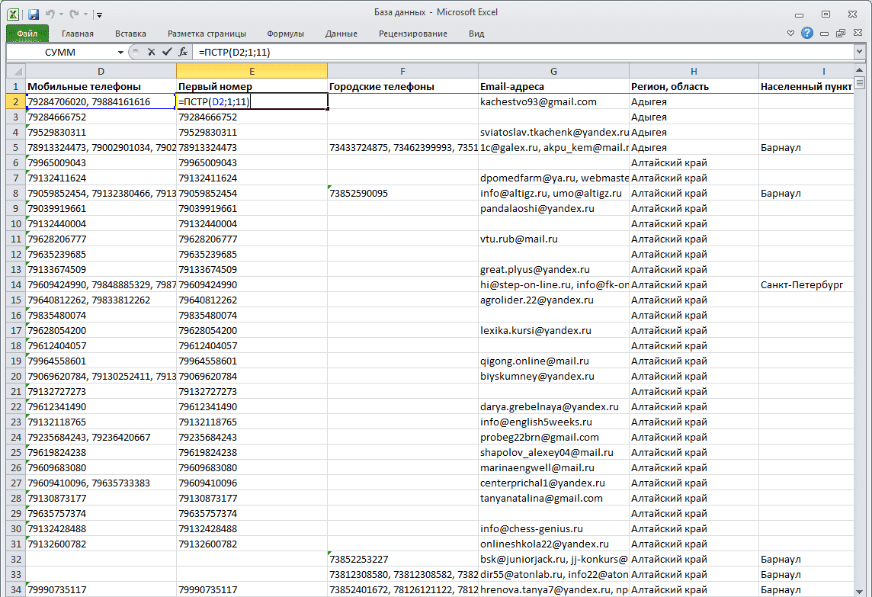872x597 pixels.
Task: Select column E header
Action: coord(252,71)
